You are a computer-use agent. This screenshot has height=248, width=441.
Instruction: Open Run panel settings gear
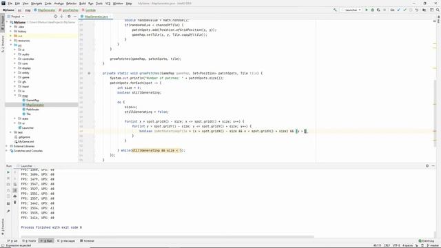427,166
